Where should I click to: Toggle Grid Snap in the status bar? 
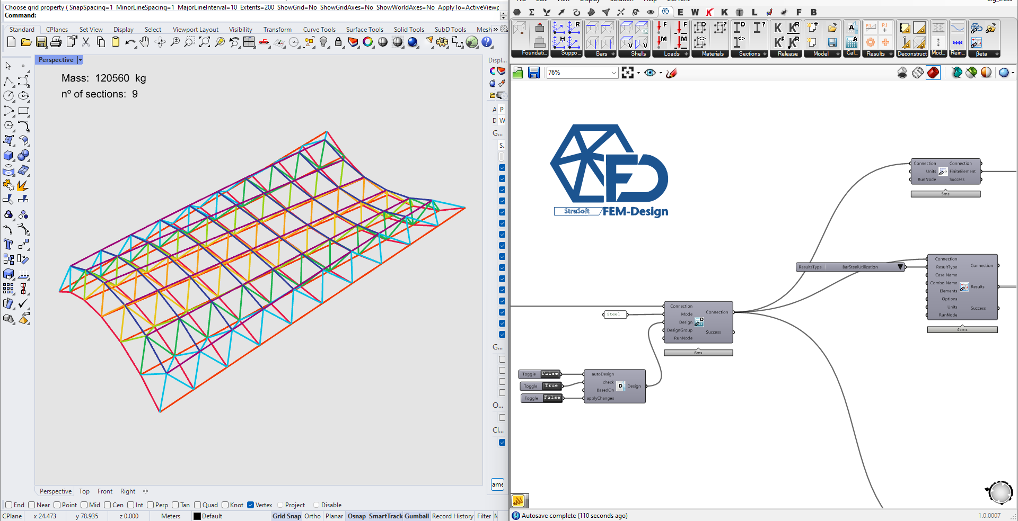[x=286, y=516]
